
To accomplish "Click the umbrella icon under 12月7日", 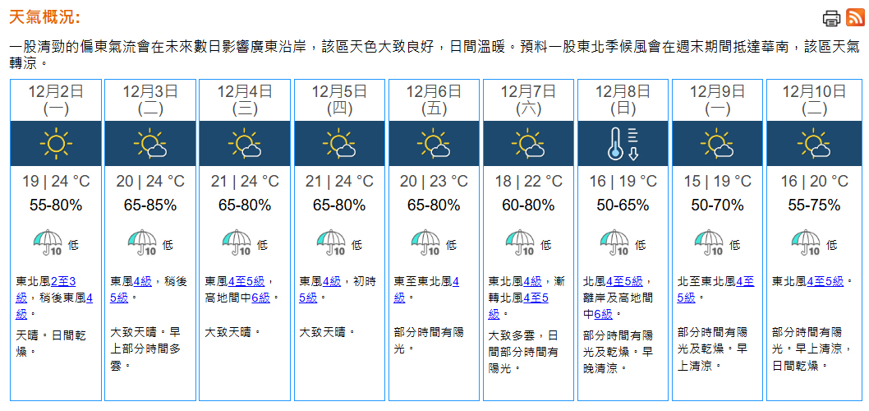I will coord(521,243).
